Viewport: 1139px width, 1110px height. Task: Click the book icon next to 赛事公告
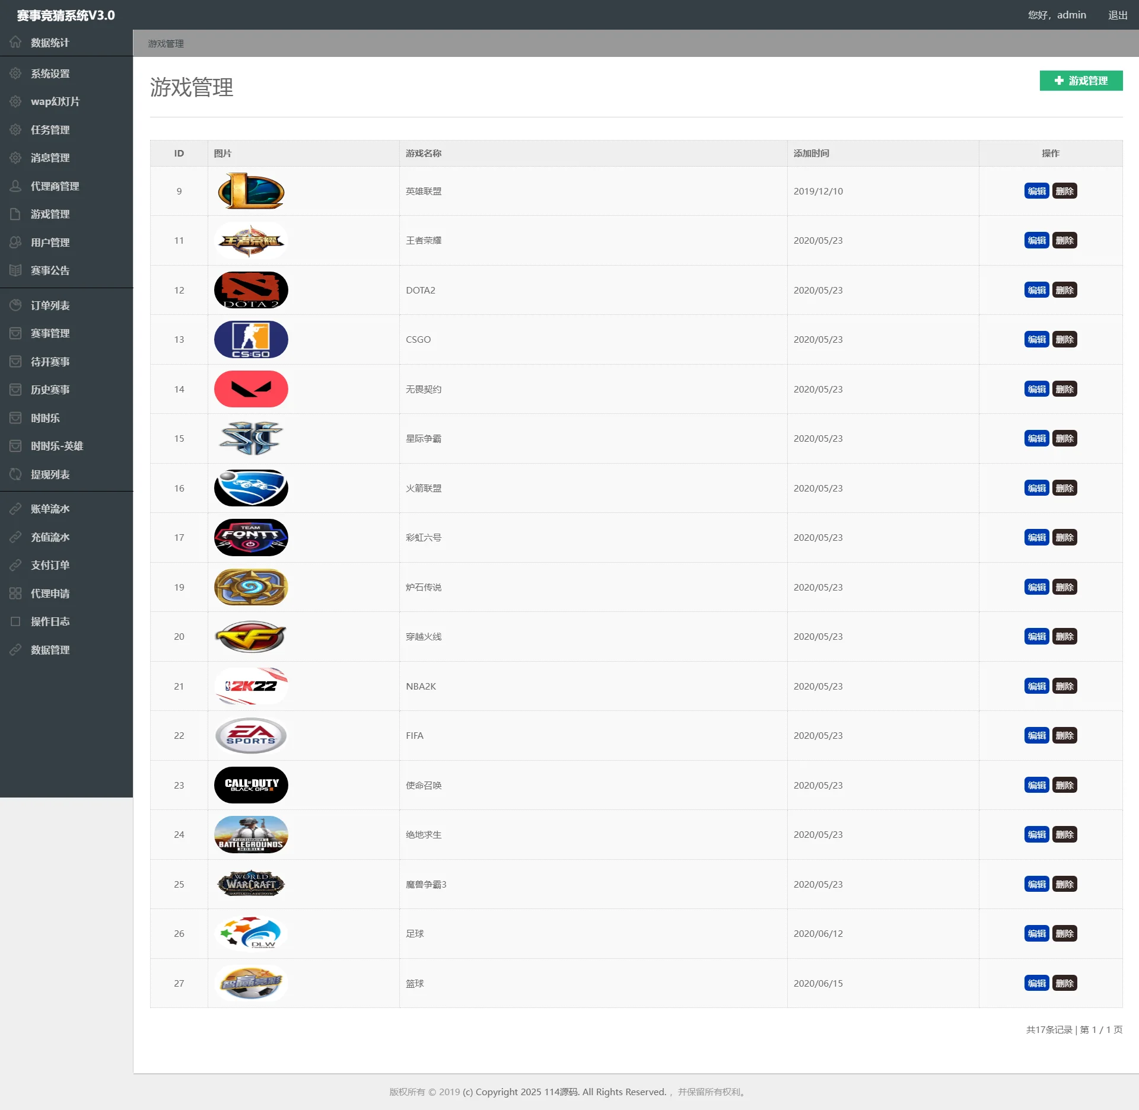click(15, 270)
